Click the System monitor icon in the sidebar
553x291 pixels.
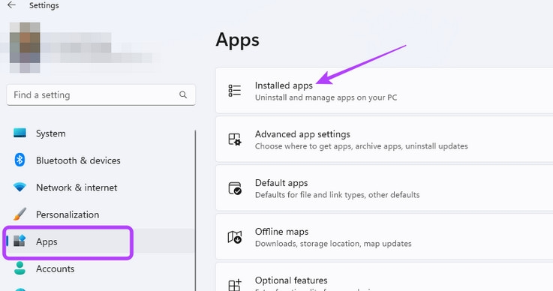pos(20,133)
